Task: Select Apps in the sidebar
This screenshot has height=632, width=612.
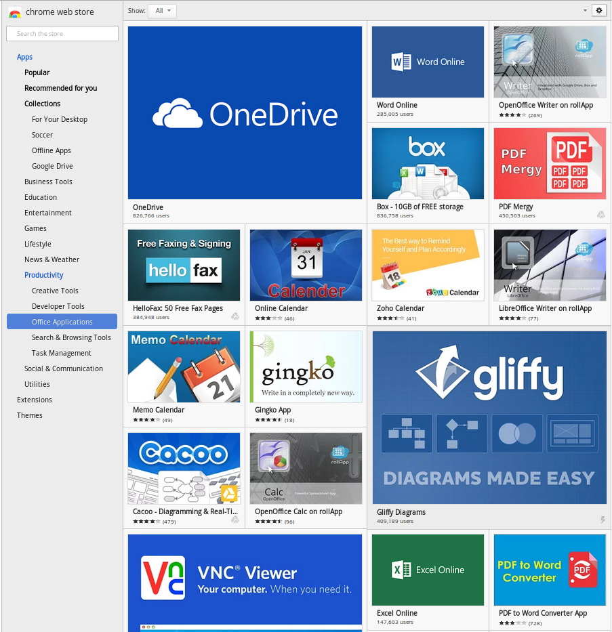Action: point(24,57)
